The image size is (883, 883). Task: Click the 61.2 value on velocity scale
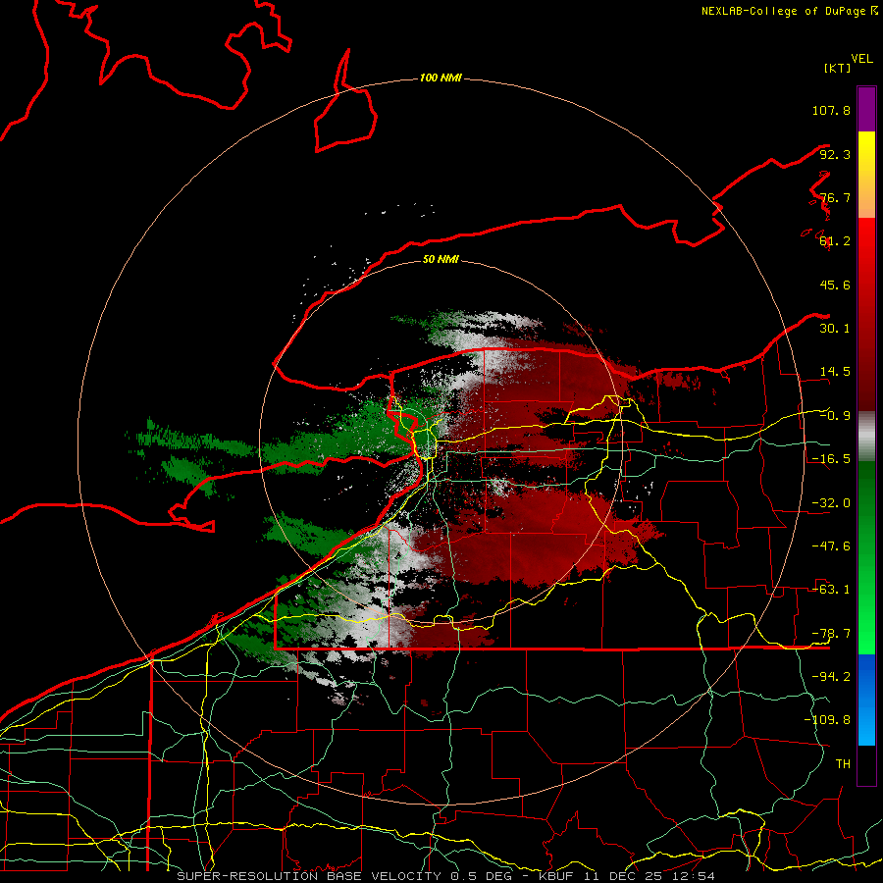tap(835, 241)
